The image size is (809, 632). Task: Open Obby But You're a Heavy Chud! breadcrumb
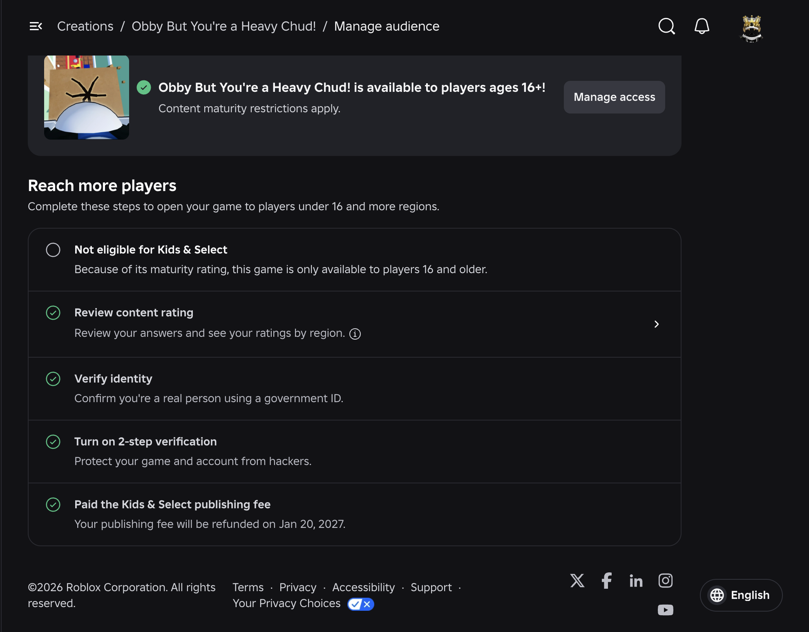click(224, 26)
